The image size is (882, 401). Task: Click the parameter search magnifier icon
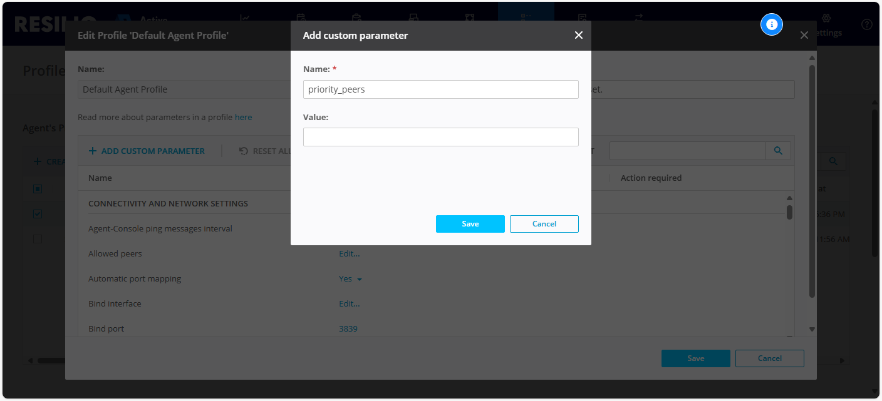[x=778, y=151]
